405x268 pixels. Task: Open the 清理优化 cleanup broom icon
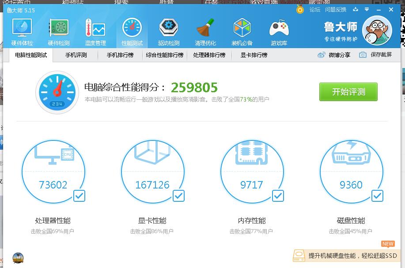tap(205, 28)
